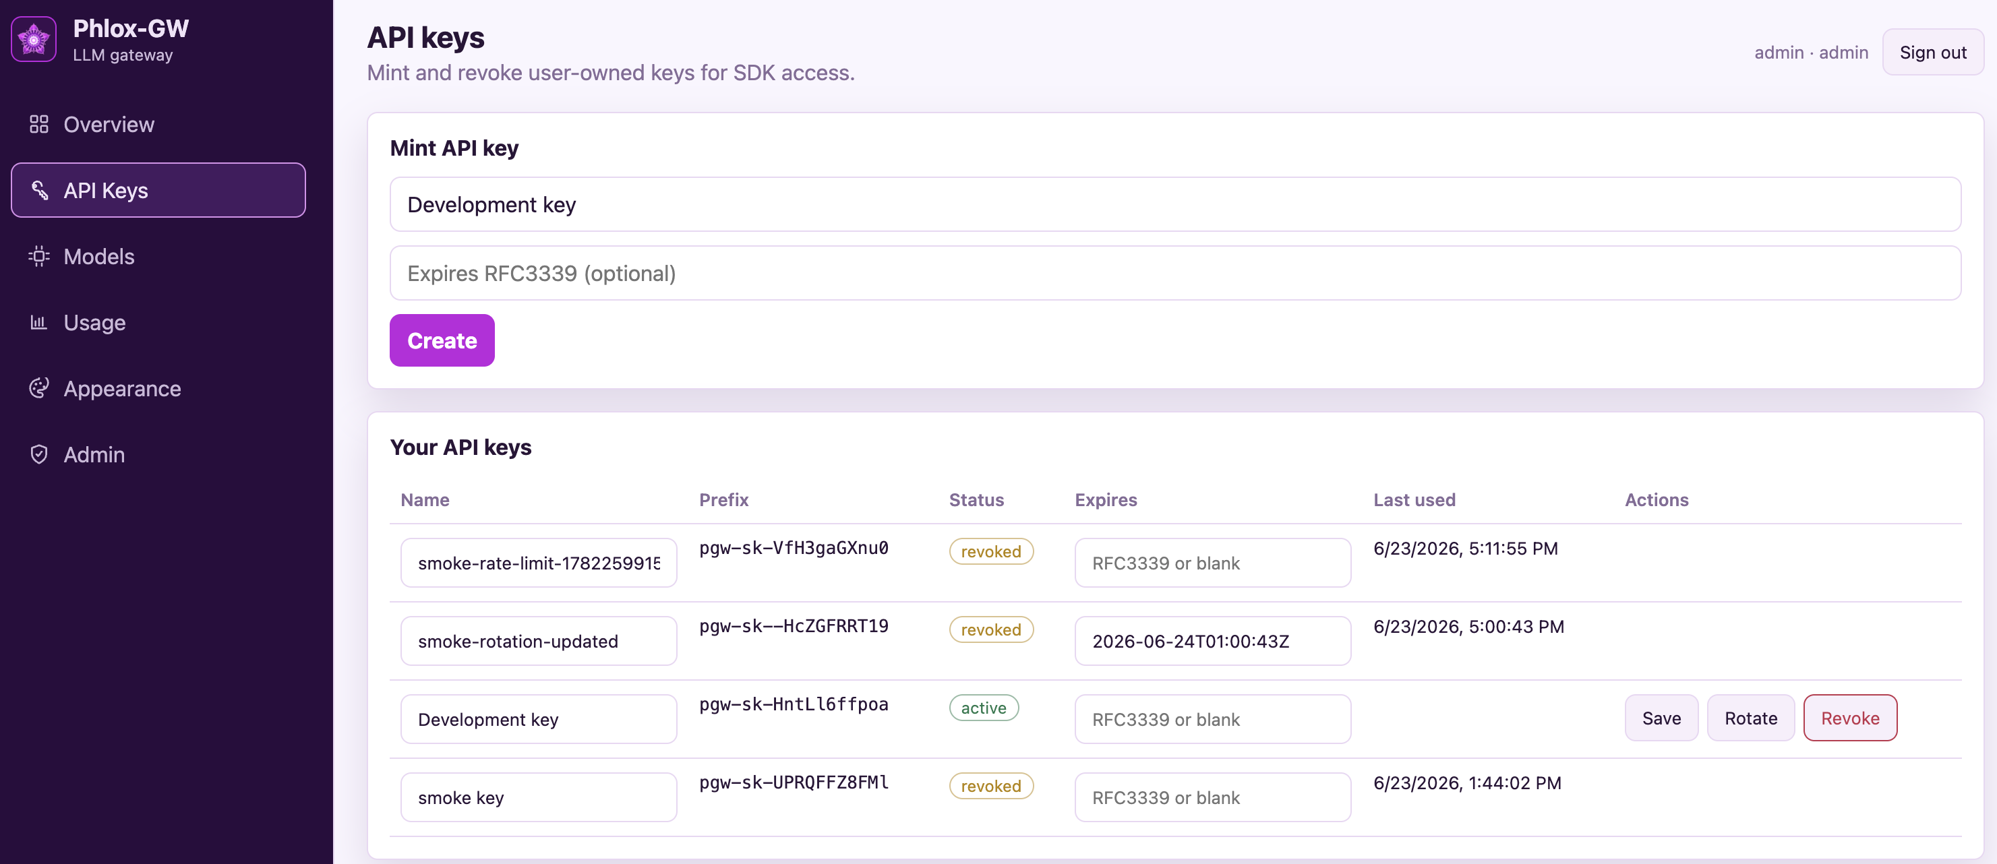Click the Phlox-GW flower logo icon
The image size is (1997, 864).
pos(33,38)
